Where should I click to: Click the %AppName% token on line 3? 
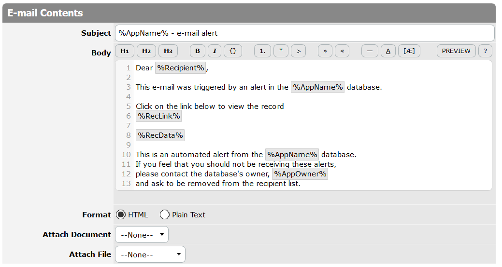(x=317, y=87)
